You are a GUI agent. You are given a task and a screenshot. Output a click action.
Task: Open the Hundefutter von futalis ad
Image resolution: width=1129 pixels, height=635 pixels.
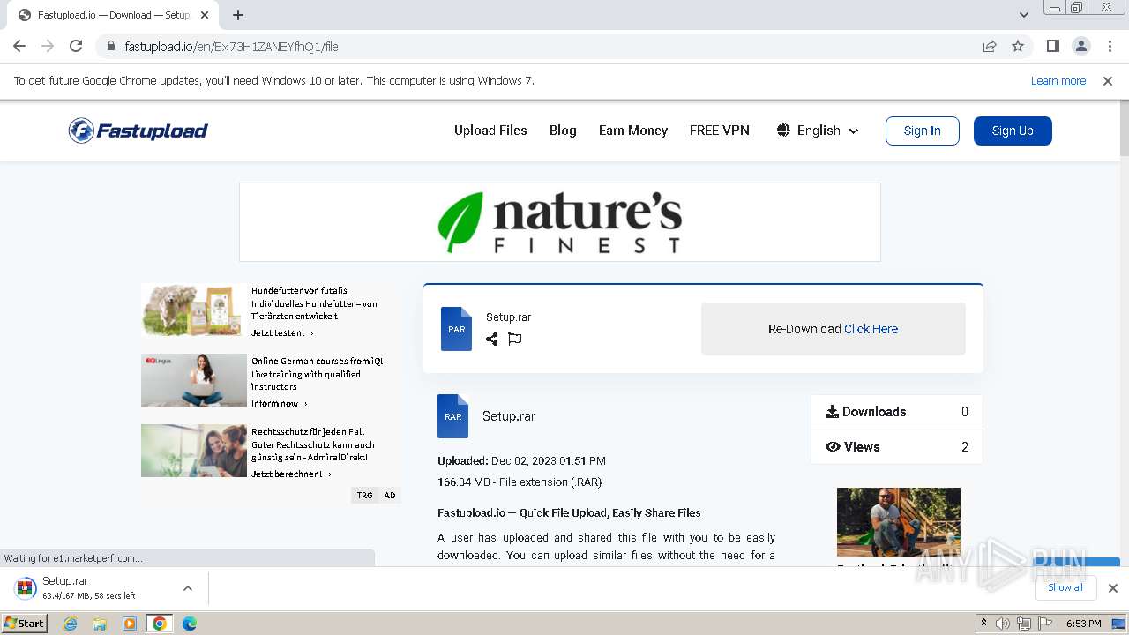click(314, 303)
